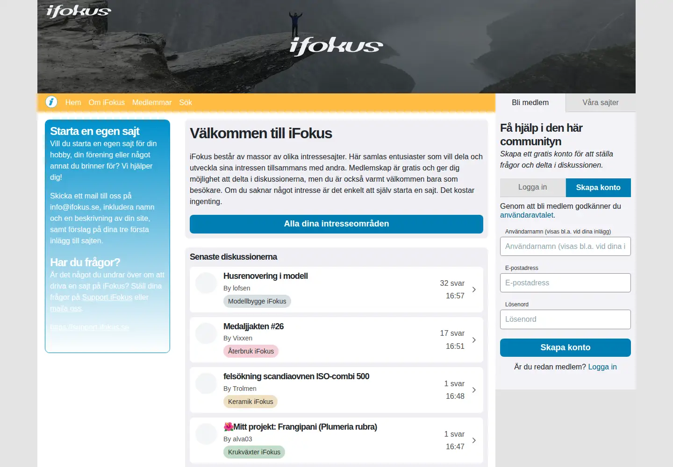This screenshot has width=673, height=467.
Task: Click avatar beside Medaljjakten #26
Action: 206,333
